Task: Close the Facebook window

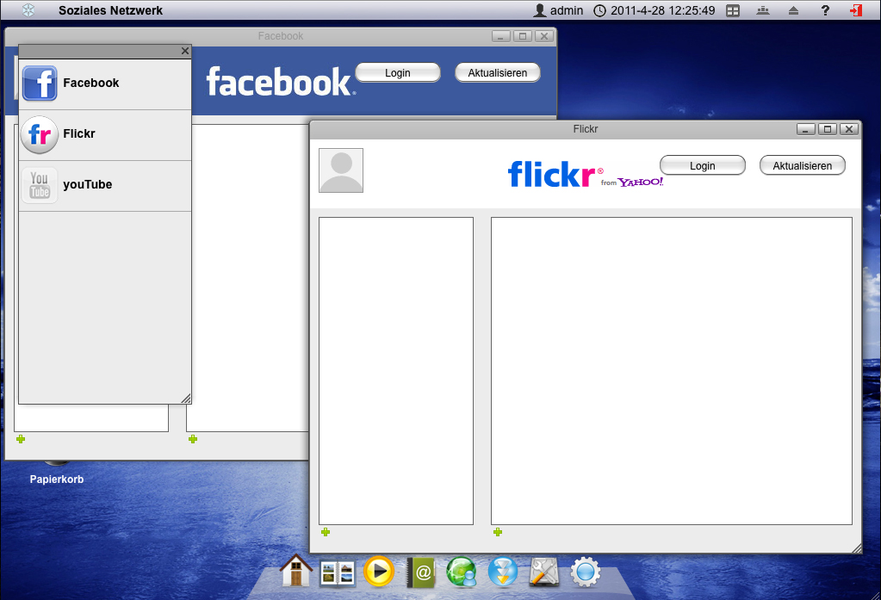Action: click(544, 36)
